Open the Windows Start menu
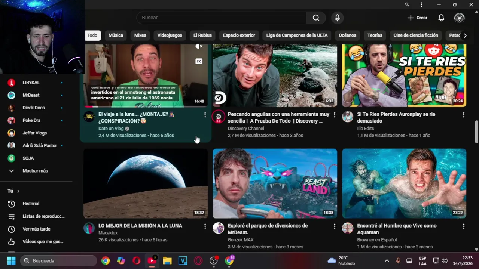Image resolution: width=479 pixels, height=269 pixels. pos(11,260)
